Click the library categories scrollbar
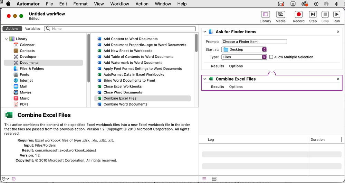 point(89,58)
